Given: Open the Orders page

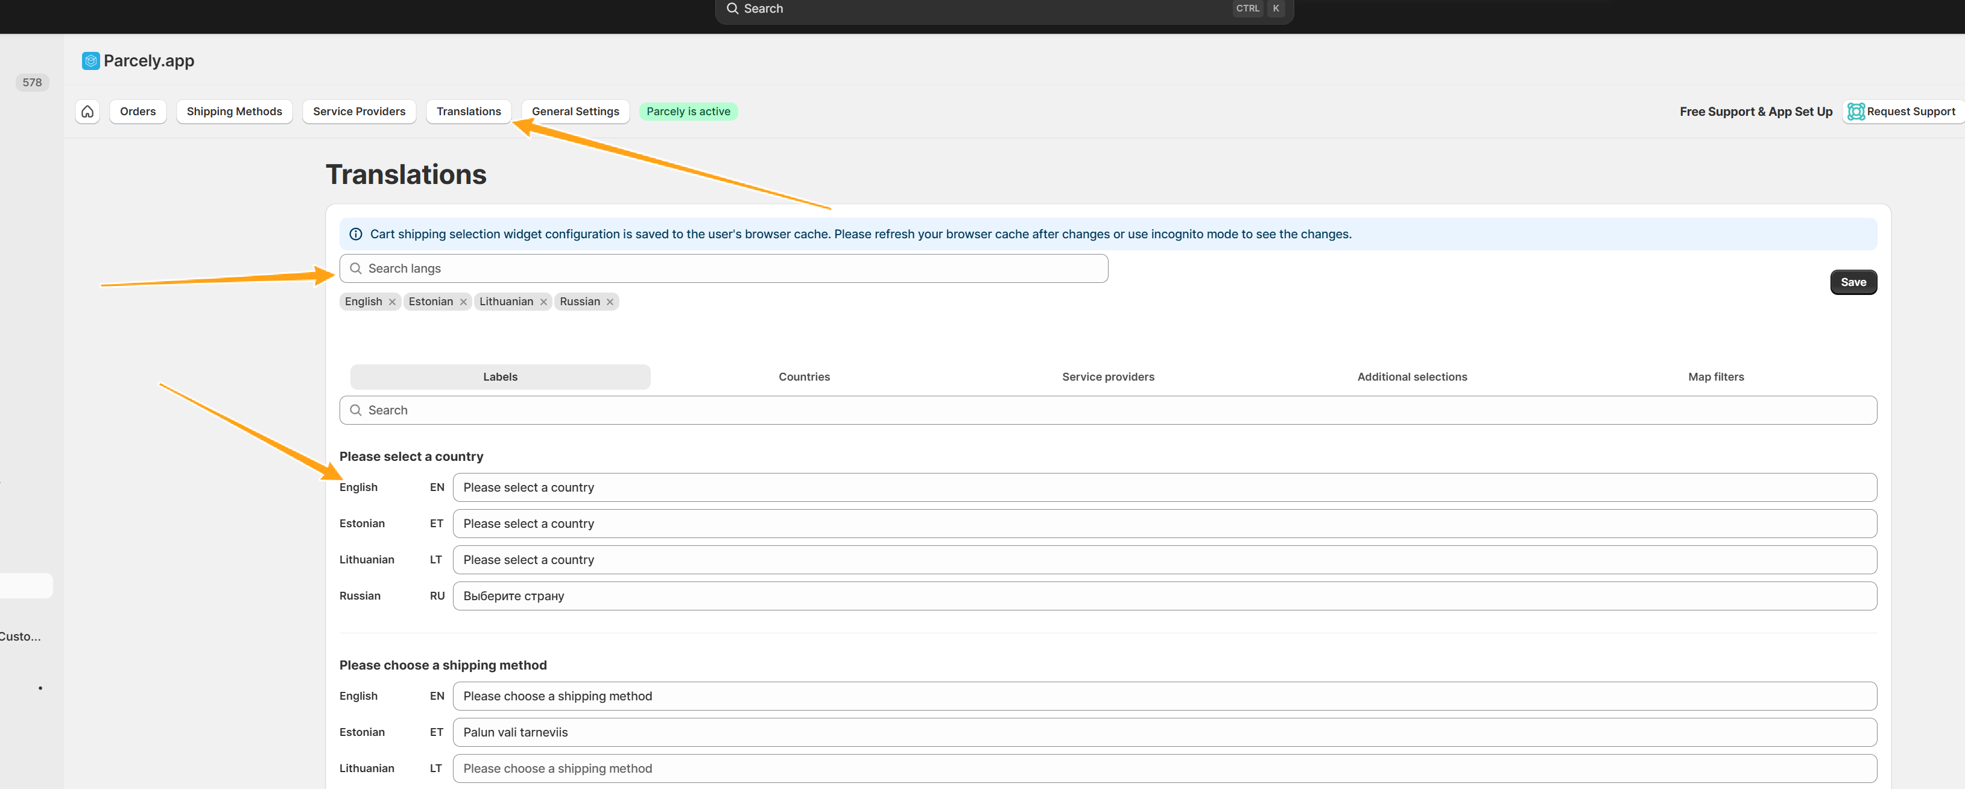Looking at the screenshot, I should click(138, 112).
